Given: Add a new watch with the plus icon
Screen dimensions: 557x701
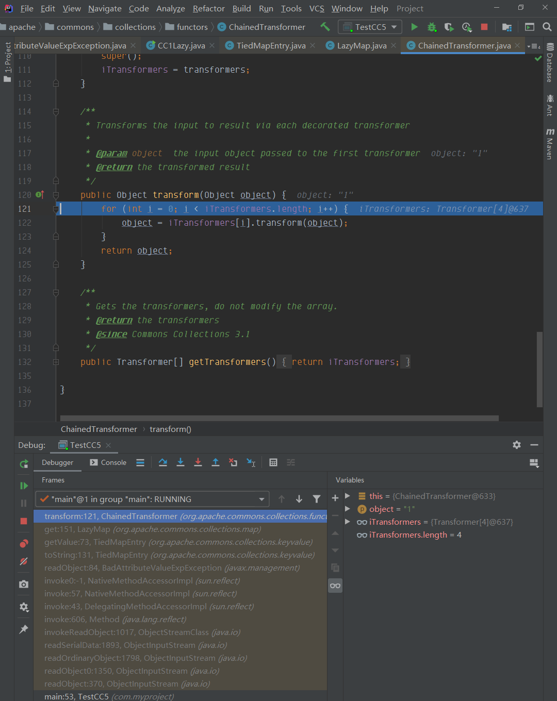Looking at the screenshot, I should 335,498.
